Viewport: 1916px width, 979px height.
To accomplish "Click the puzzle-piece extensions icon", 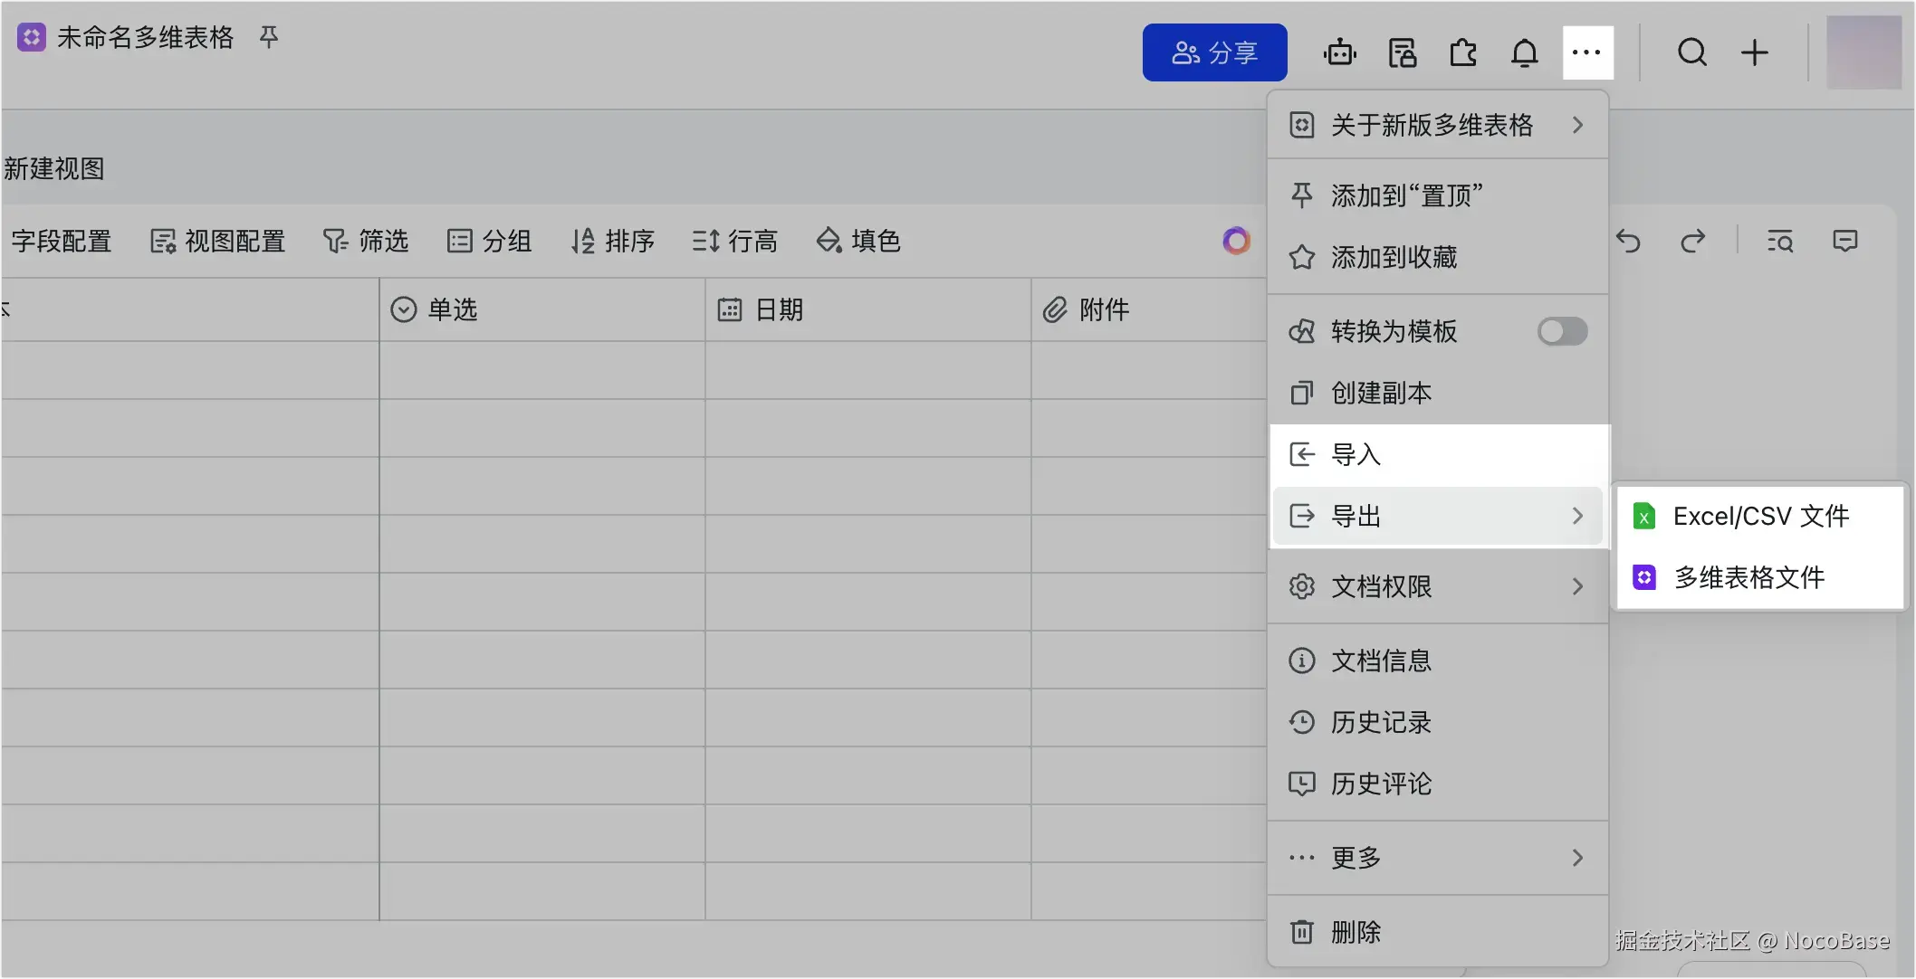I will 1463,52.
